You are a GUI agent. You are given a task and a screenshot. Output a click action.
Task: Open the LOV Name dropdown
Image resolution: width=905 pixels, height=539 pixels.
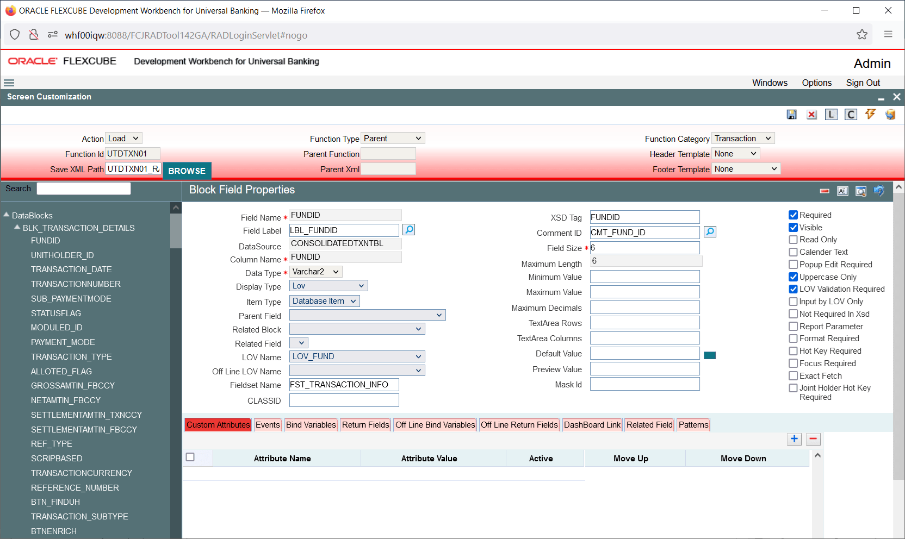click(357, 356)
